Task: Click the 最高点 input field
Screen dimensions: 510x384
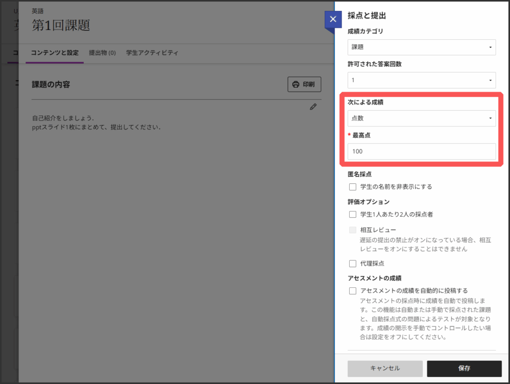Action: (421, 151)
